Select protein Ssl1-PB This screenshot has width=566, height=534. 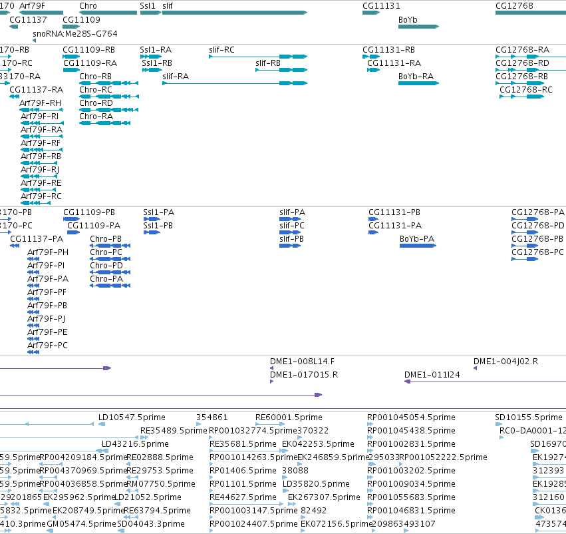click(158, 226)
